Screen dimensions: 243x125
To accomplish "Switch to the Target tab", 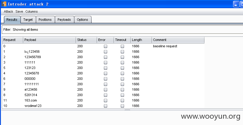I will click(28, 20).
